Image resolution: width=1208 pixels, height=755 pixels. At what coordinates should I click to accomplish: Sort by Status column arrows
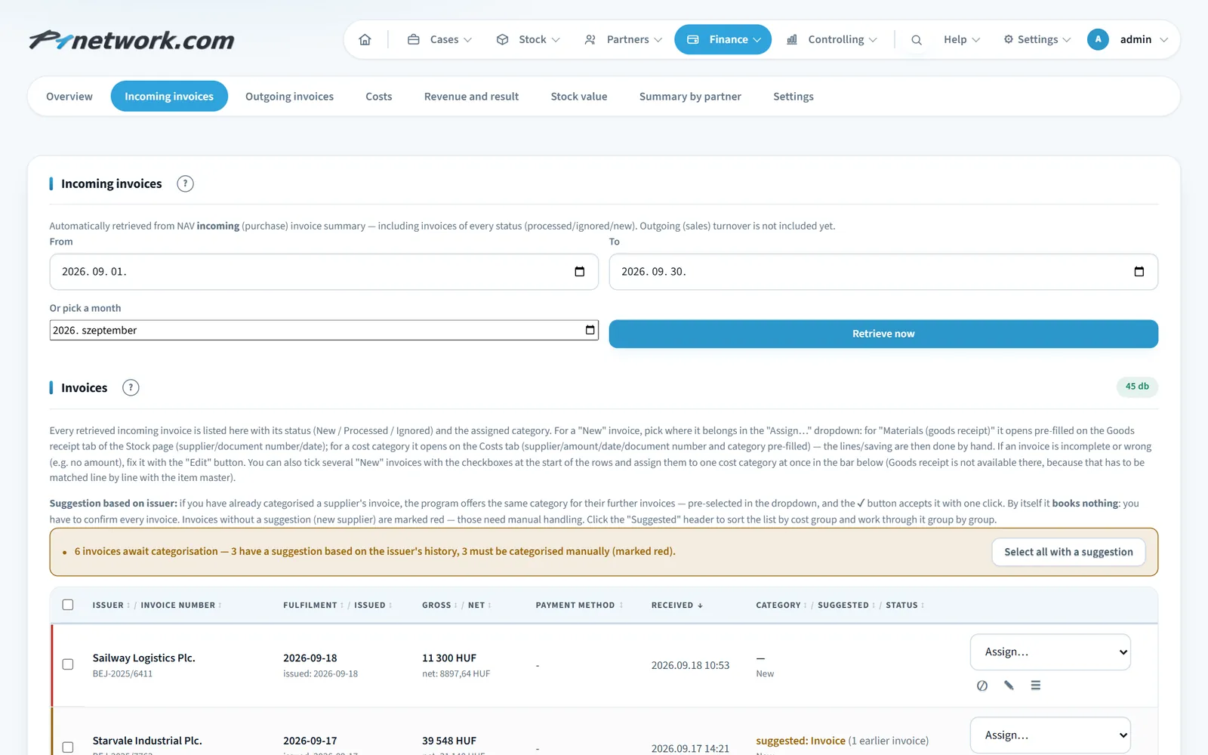[x=923, y=606]
